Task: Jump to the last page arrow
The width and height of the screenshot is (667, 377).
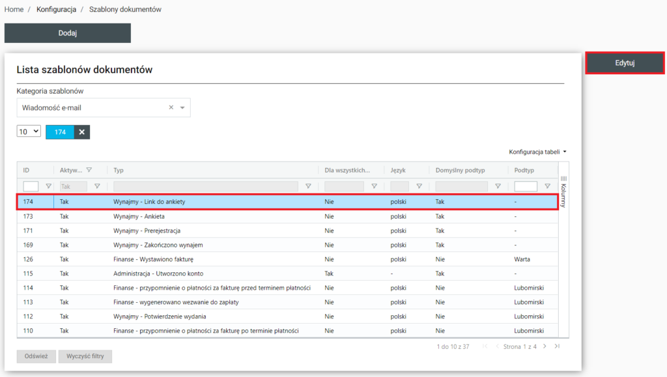Action: pyautogui.click(x=556, y=346)
